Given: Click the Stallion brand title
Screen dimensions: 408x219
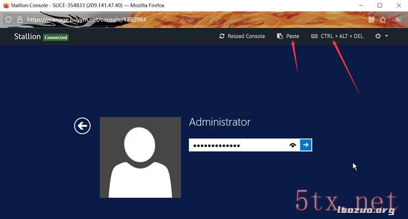Looking at the screenshot, I should 27,36.
